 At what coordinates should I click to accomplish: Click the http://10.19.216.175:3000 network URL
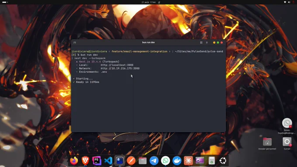point(120,68)
